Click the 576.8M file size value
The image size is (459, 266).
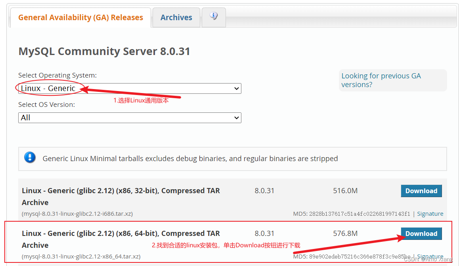[345, 233]
